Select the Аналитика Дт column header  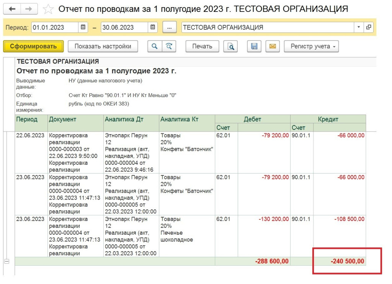[x=131, y=123]
